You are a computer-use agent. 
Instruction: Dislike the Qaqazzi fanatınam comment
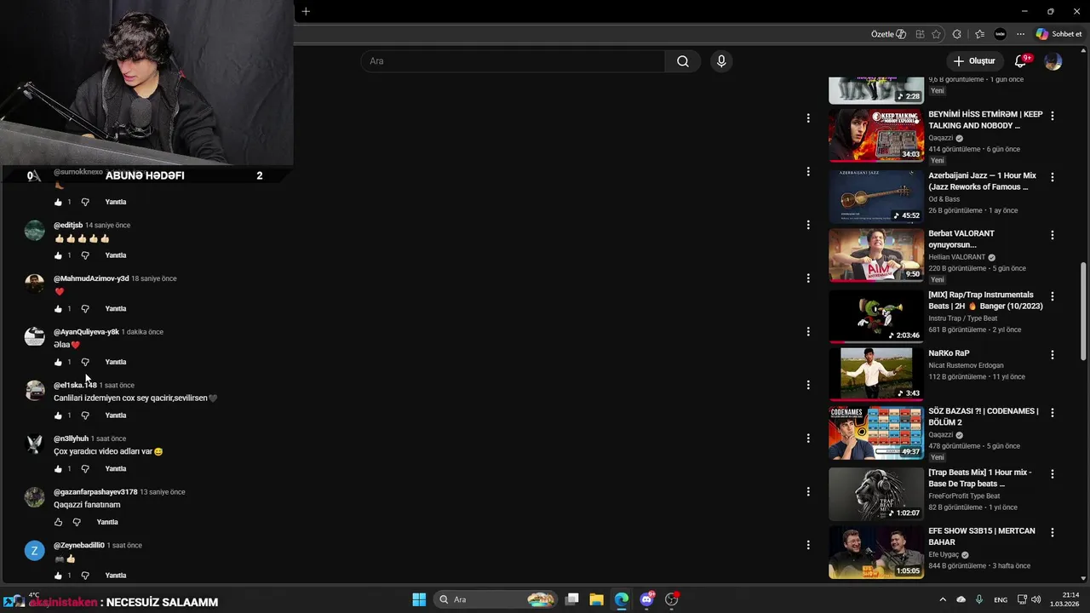click(77, 522)
